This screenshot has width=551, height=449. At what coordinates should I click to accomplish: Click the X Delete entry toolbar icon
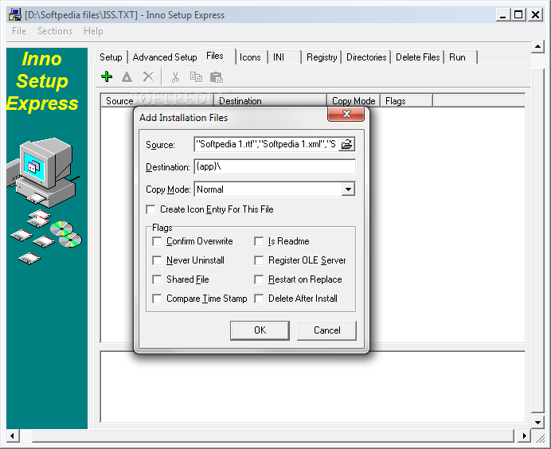click(148, 76)
